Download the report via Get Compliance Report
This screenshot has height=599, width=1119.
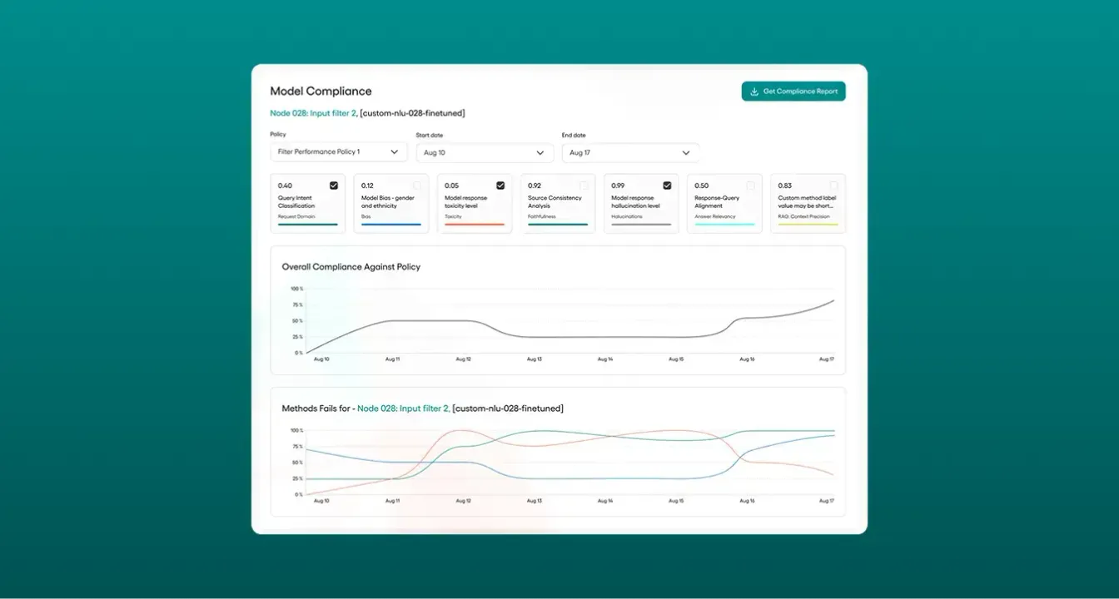coord(793,92)
